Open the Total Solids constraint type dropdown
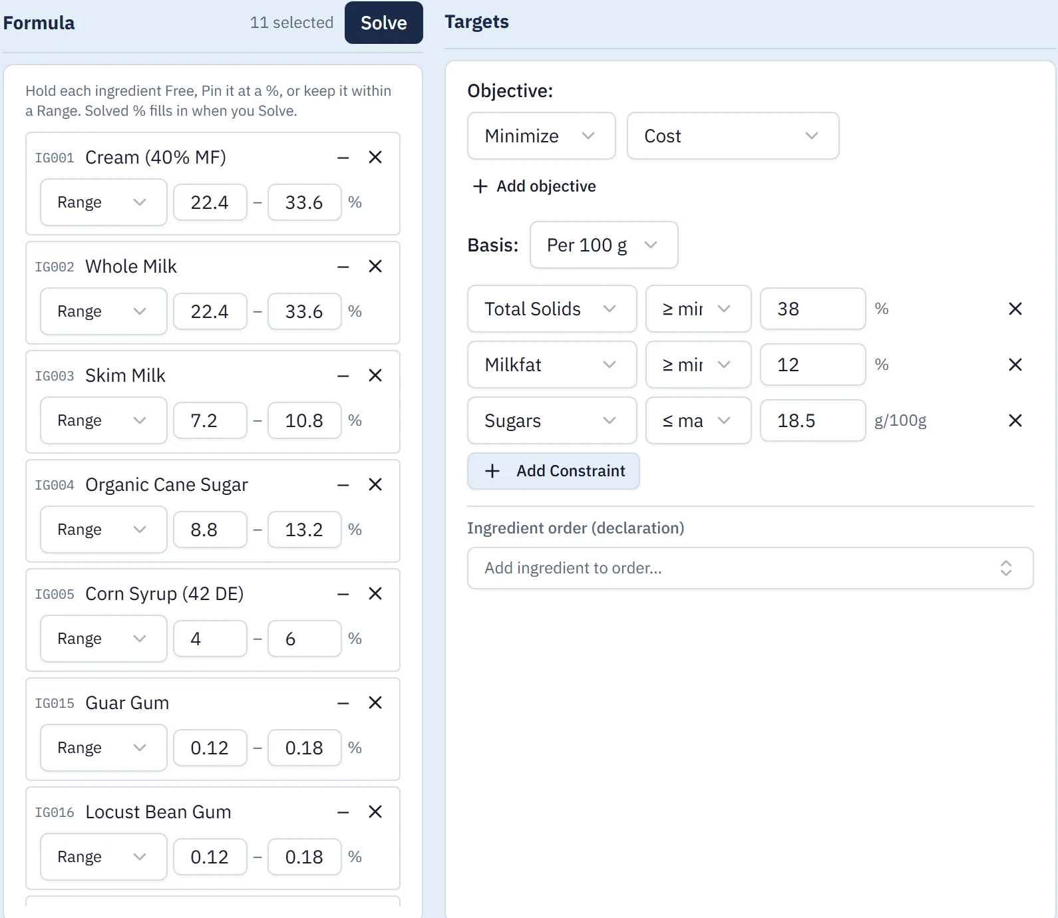Screen dimensions: 1058x918 tap(552, 309)
